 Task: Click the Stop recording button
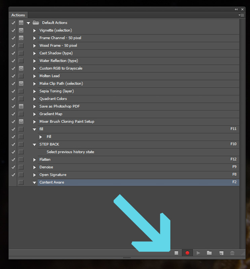(176, 253)
